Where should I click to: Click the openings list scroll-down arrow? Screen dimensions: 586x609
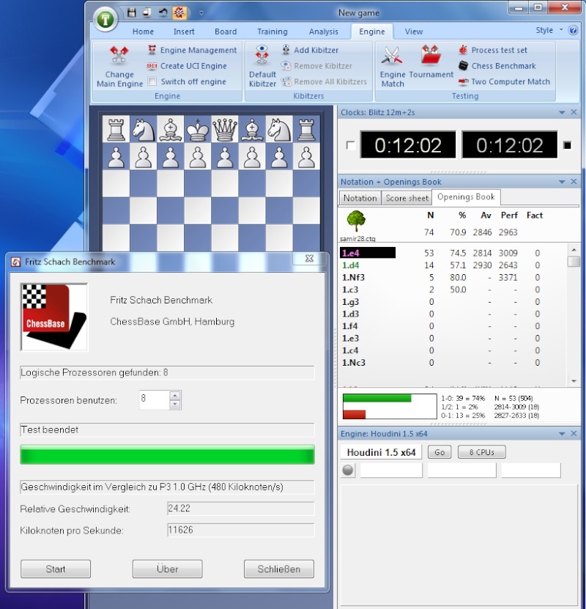point(574,381)
